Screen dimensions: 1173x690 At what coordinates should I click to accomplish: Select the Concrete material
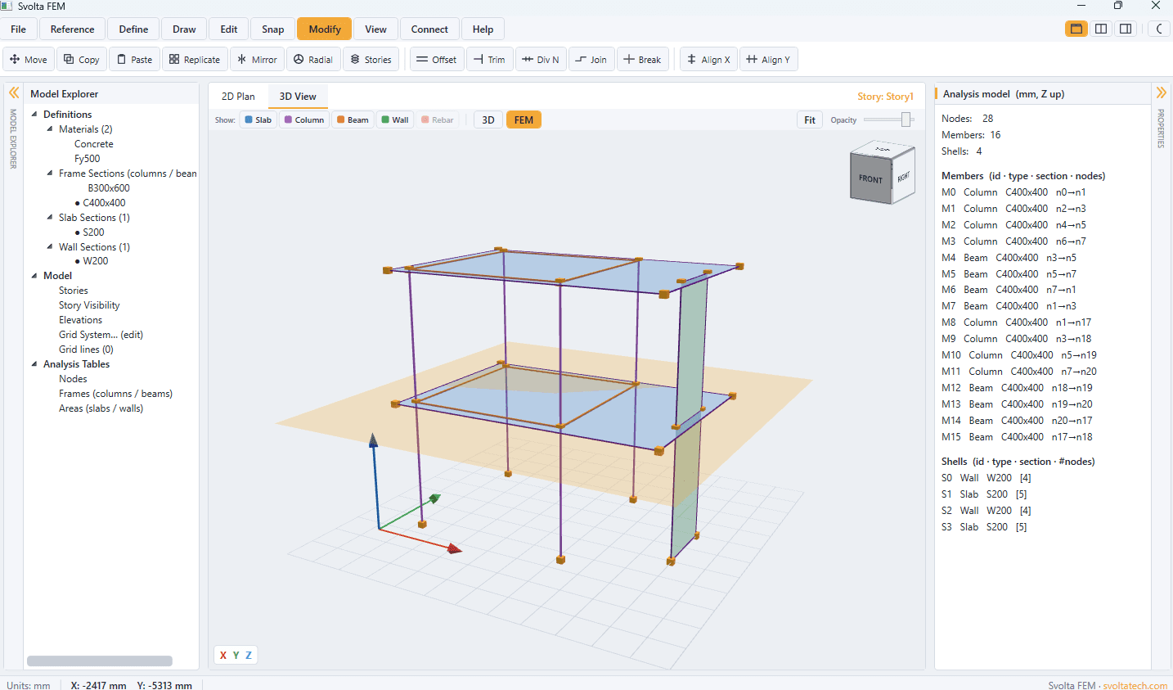(x=94, y=144)
